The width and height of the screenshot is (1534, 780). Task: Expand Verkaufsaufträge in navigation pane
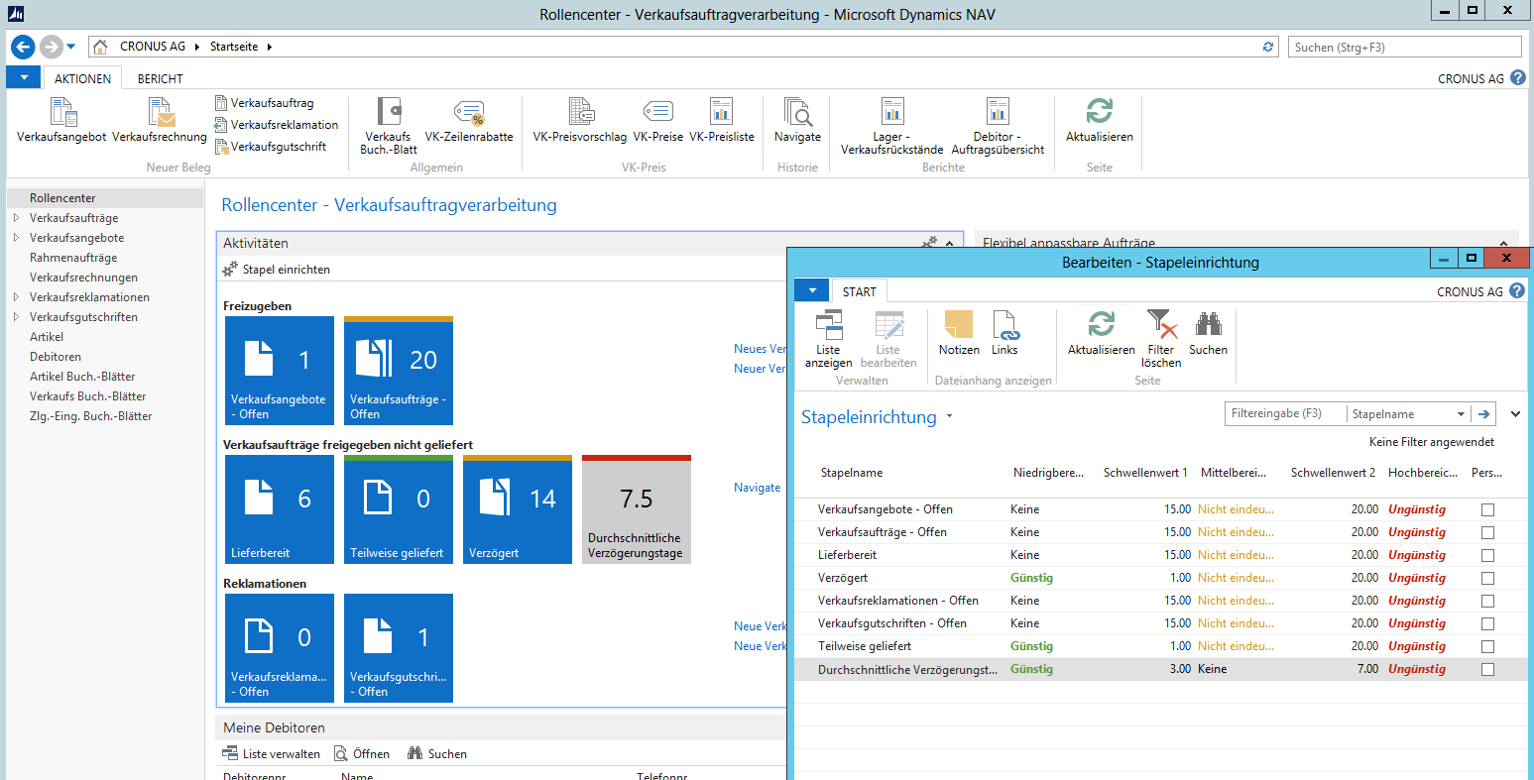tap(16, 218)
